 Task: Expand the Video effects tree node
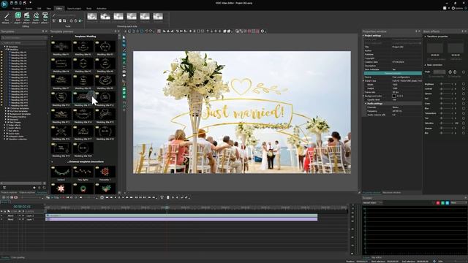(x=5, y=125)
